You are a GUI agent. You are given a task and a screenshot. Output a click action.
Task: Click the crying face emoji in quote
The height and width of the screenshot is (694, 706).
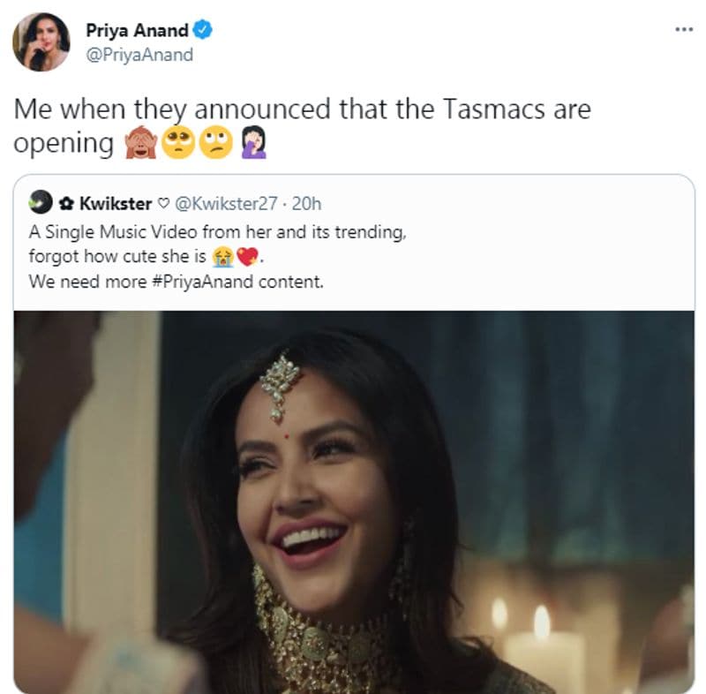tap(223, 257)
